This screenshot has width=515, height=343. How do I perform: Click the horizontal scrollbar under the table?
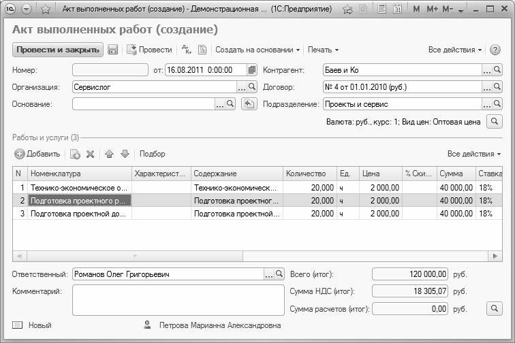click(x=257, y=257)
